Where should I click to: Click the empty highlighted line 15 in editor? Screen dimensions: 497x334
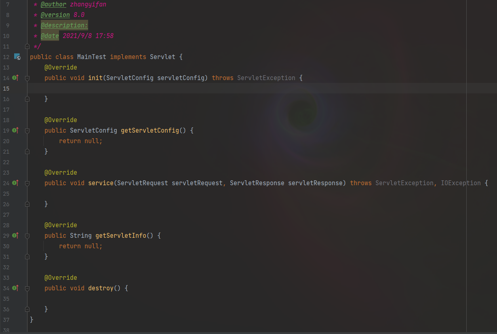[x=262, y=88]
